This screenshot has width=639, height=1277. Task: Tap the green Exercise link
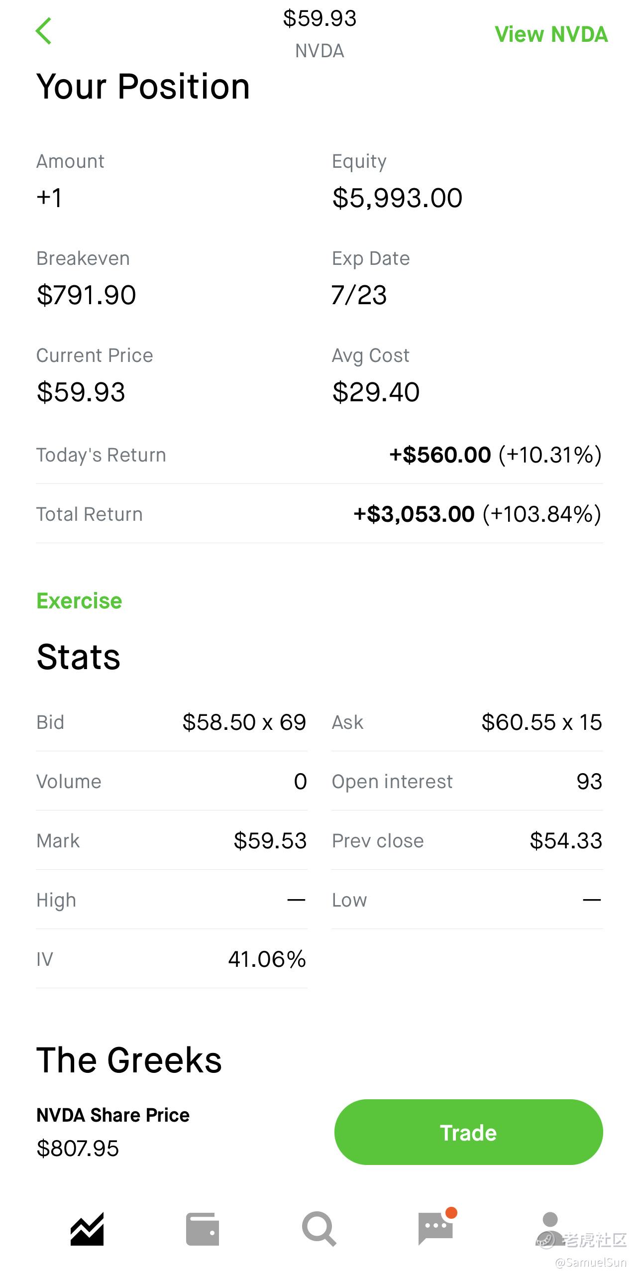(x=79, y=601)
